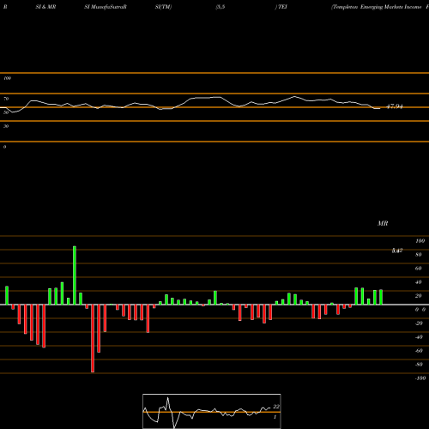Click the tallest green MR histogram bar

coord(75,275)
